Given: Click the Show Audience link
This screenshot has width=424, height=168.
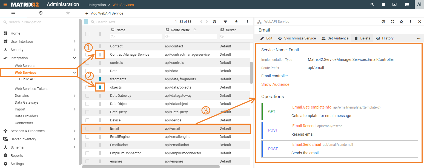Looking at the screenshot, I should (275, 84).
